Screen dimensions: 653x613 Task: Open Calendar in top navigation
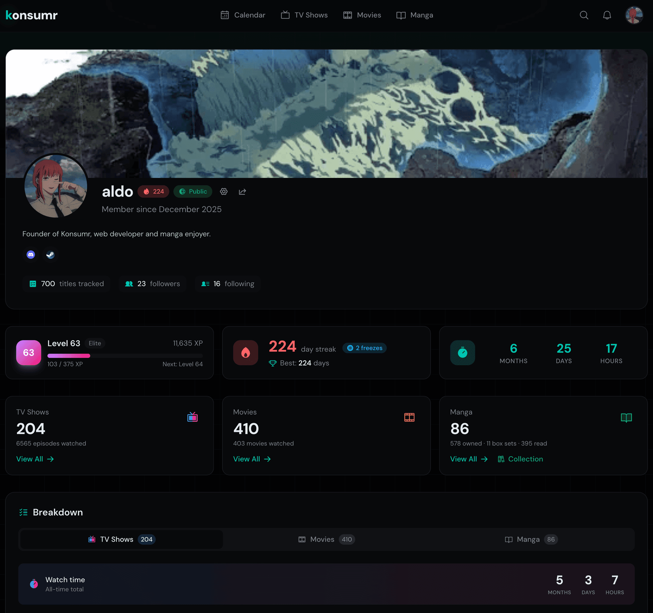click(243, 15)
